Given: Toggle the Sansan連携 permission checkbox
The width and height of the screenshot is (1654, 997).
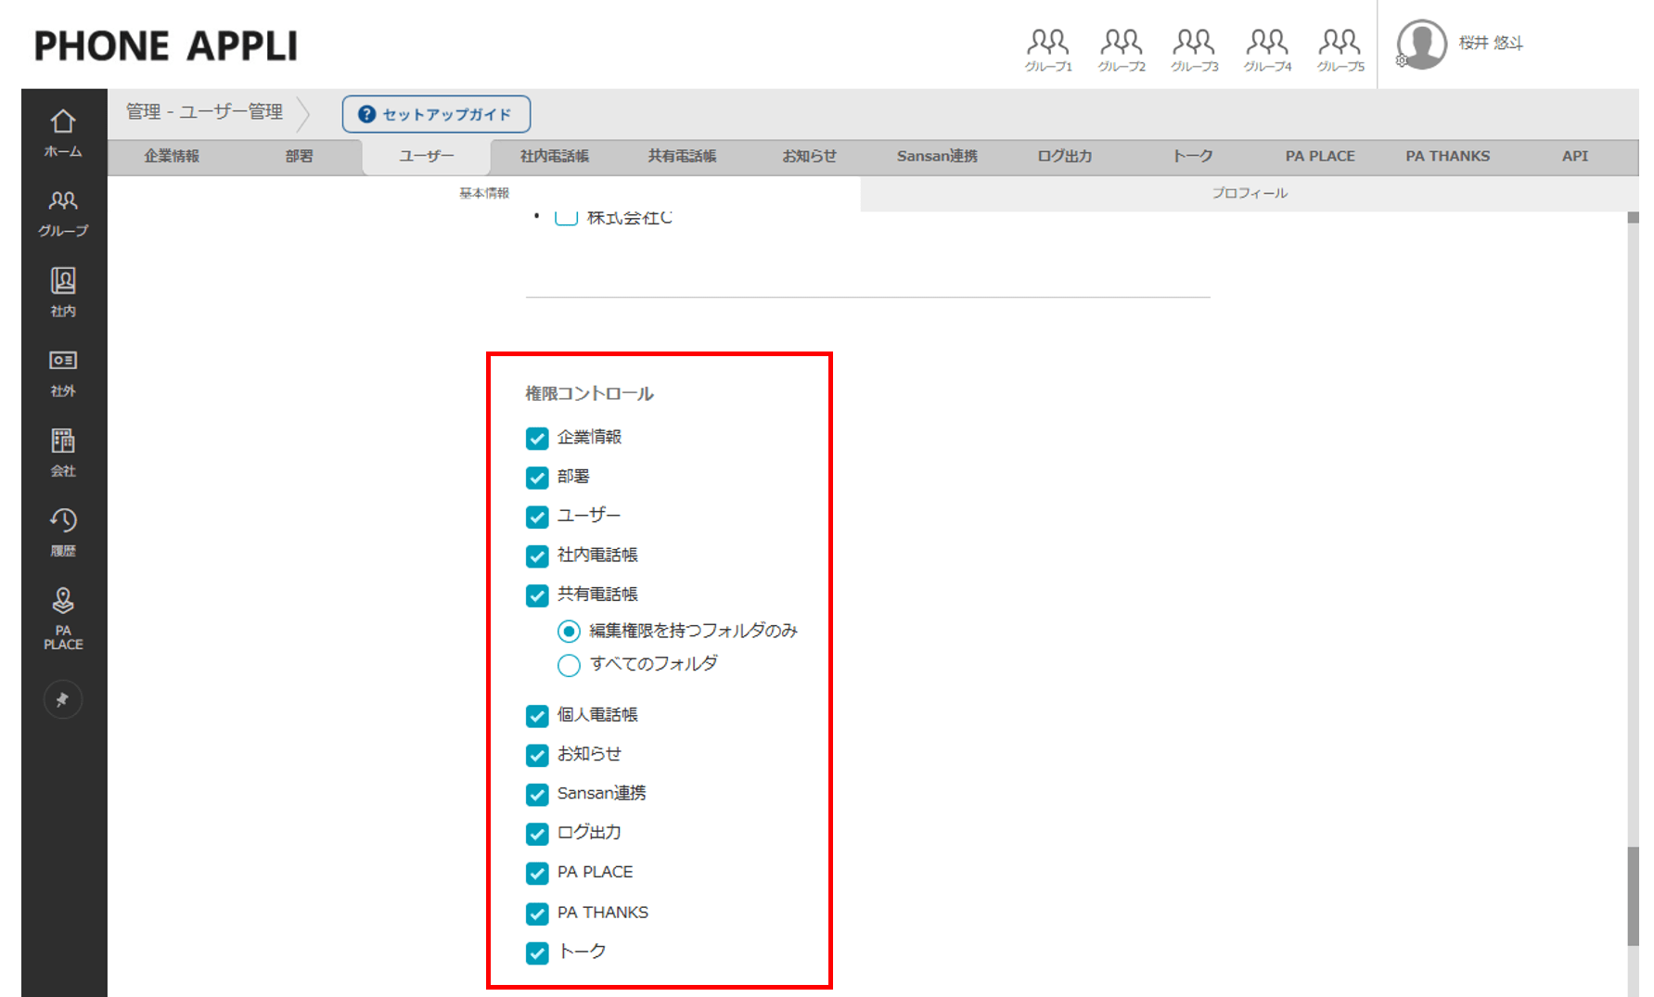Looking at the screenshot, I should click(x=537, y=795).
